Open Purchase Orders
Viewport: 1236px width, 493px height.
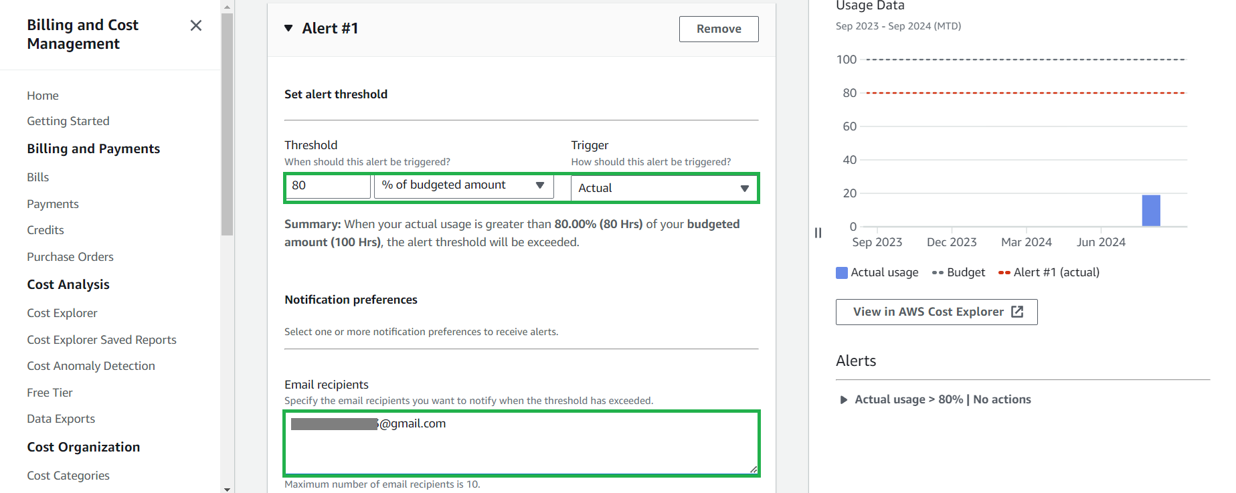coord(70,257)
